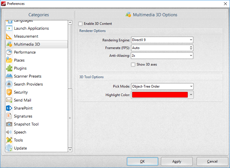Screen dimensions: 230x168
Task: Increase Framerate with the up spinner arrow
Action: (x=191, y=47)
